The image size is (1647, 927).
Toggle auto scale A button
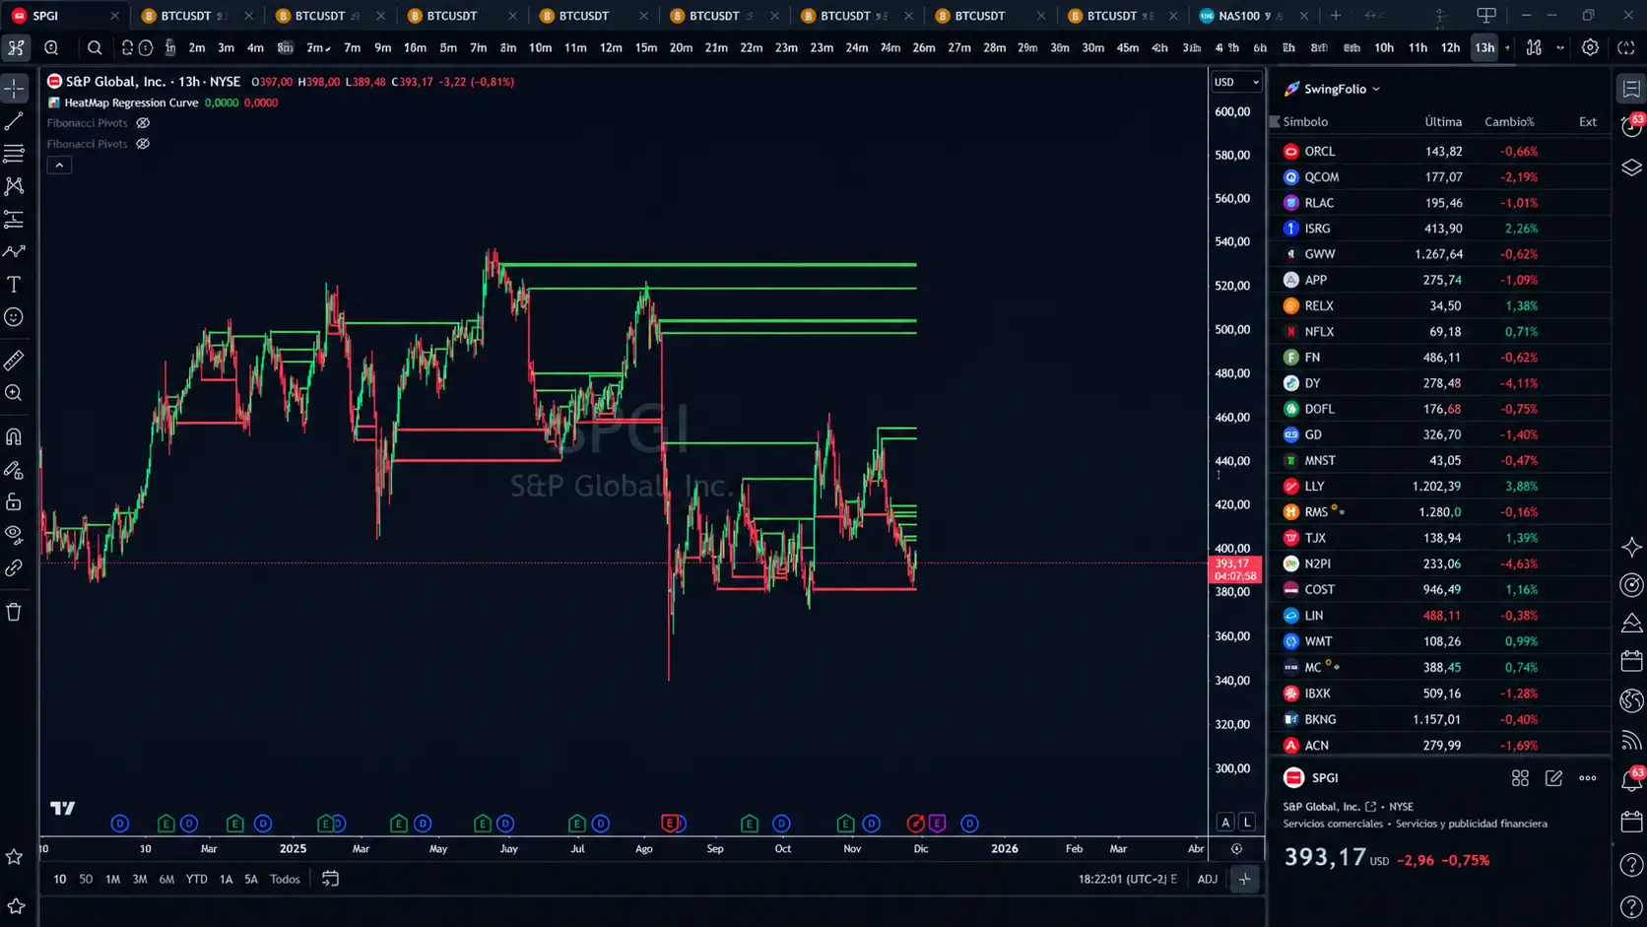click(1225, 822)
